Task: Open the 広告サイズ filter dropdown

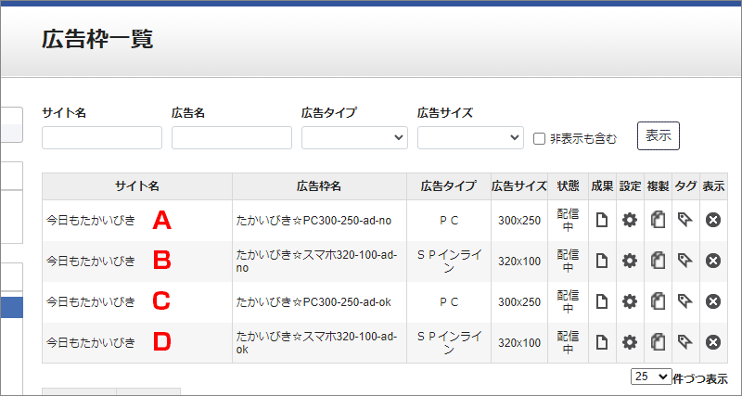Action: coord(470,137)
